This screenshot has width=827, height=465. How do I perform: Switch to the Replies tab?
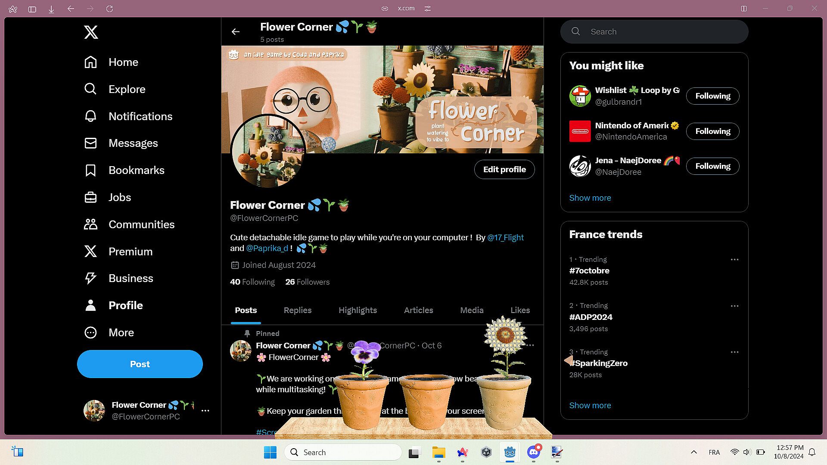pos(297,310)
